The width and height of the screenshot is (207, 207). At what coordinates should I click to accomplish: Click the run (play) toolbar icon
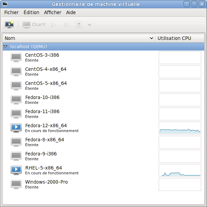(x=54, y=25)
